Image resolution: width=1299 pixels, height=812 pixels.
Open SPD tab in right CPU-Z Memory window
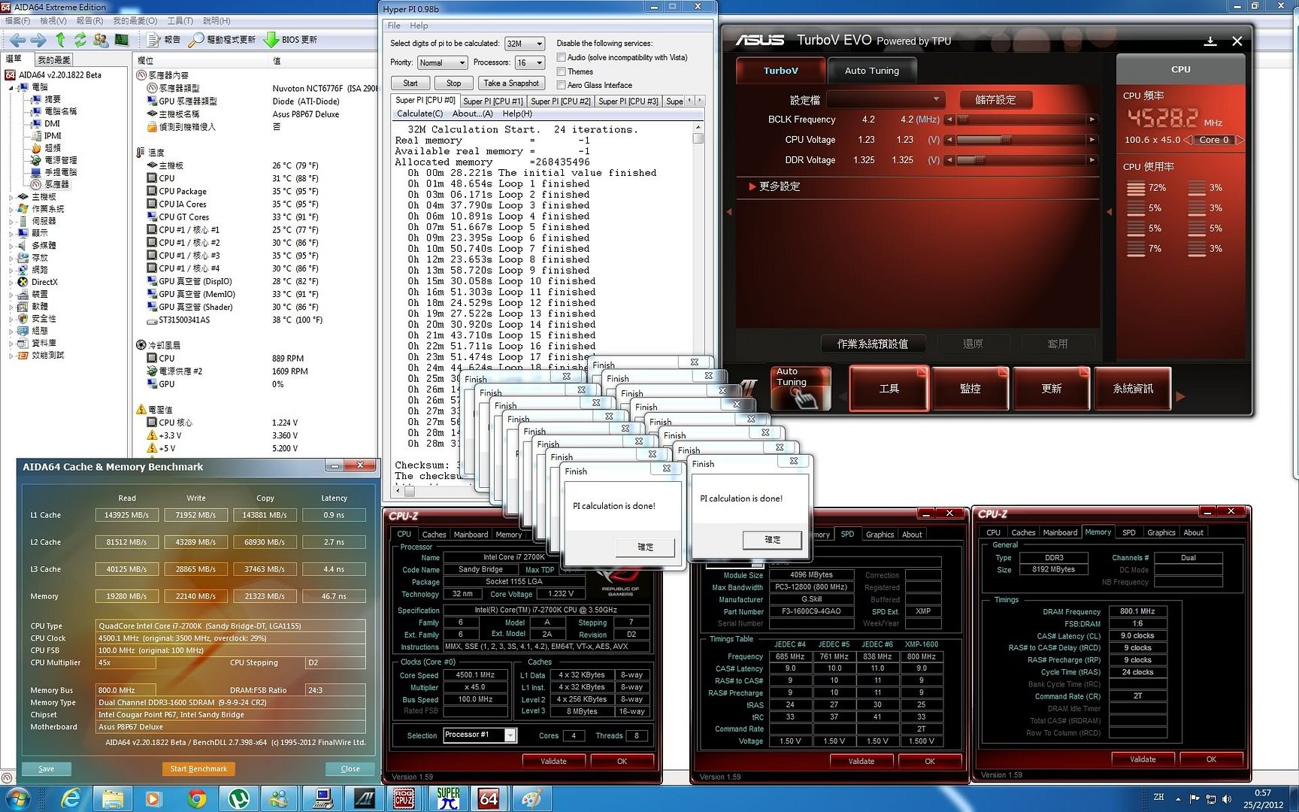click(1128, 532)
